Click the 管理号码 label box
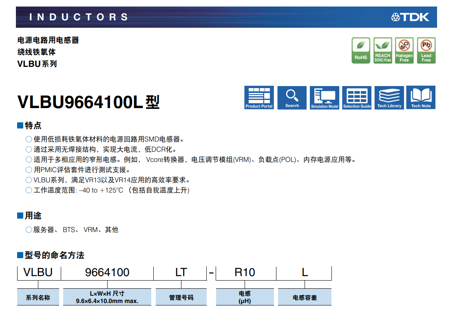Image resolution: width=455 pixels, height=312 pixels. [181, 297]
